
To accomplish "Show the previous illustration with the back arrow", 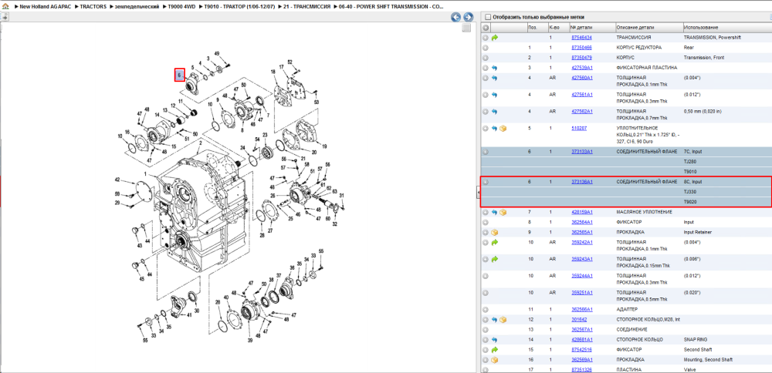I will [x=456, y=17].
